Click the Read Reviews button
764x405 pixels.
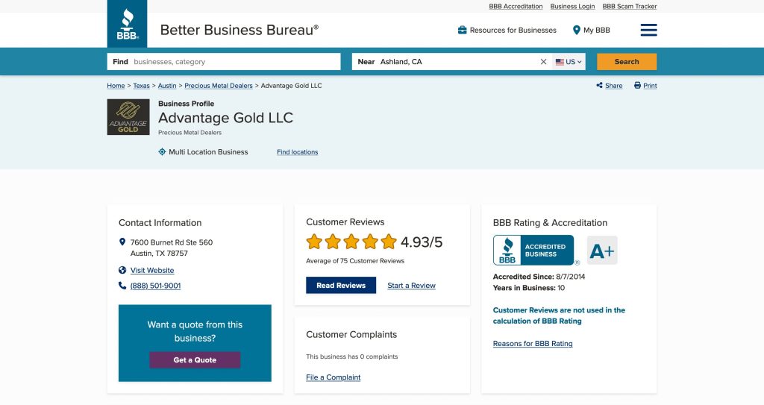coord(341,286)
